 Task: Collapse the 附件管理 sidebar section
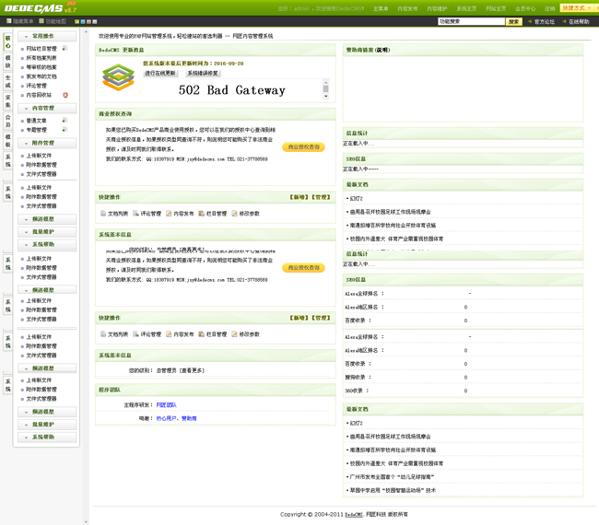click(27, 144)
